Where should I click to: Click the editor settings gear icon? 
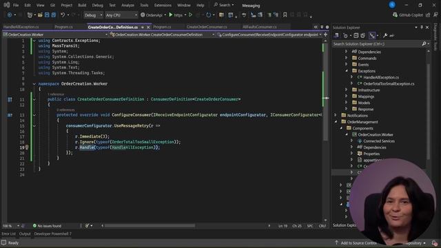pyautogui.click(x=327, y=27)
